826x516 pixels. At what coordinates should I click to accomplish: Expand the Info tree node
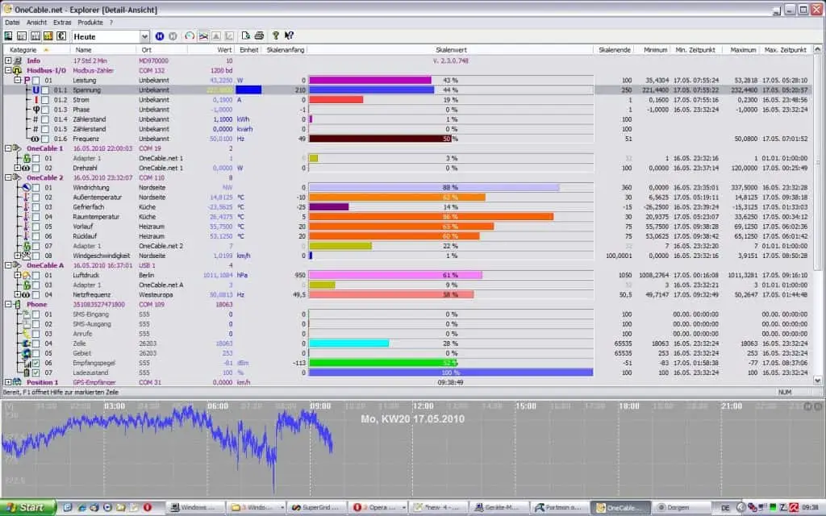coord(8,60)
